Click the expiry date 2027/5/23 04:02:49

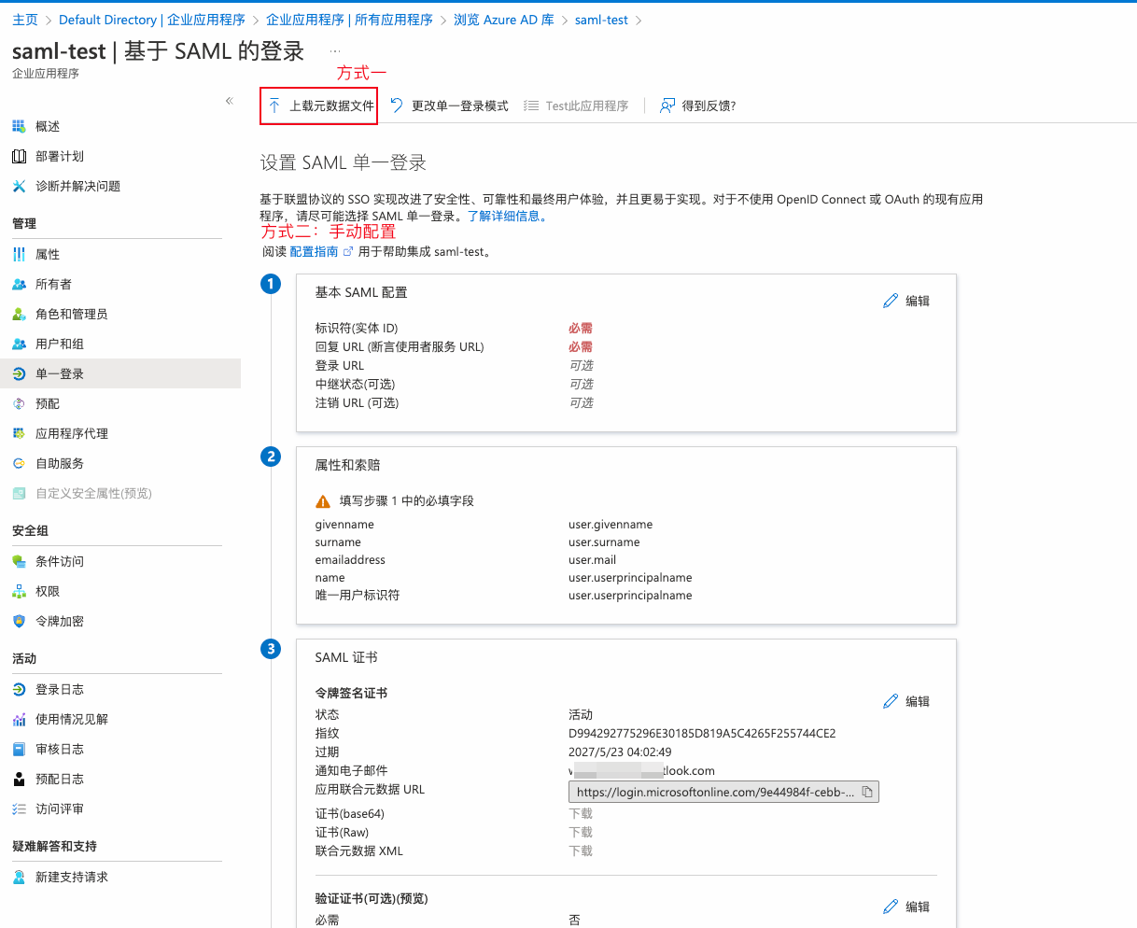pyautogui.click(x=620, y=752)
